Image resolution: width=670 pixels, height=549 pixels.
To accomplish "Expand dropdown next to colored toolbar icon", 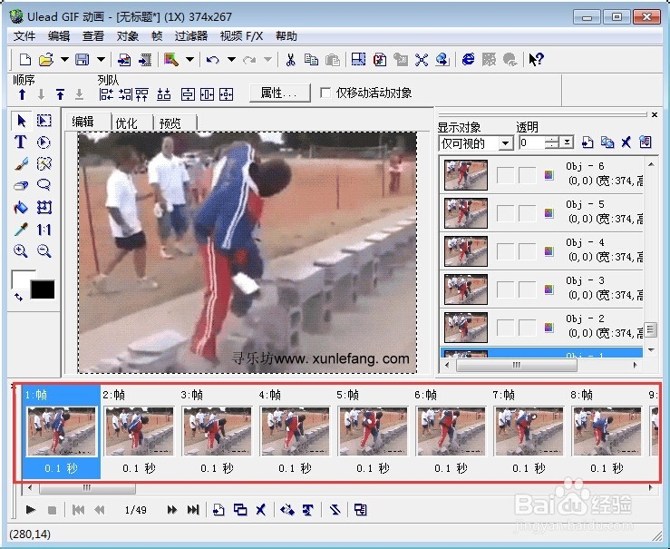I will (189, 59).
